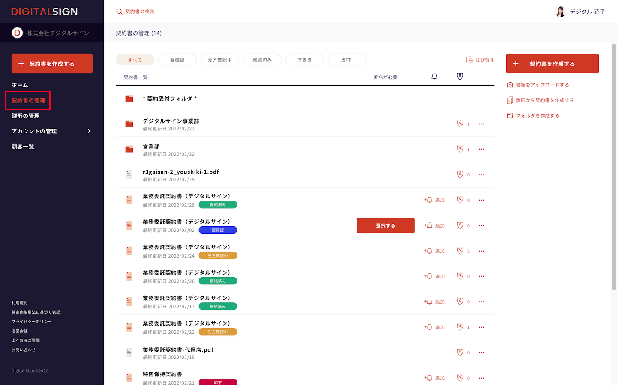The image size is (617, 385).
Task: Open the 営業部 folder icon
Action: [129, 149]
